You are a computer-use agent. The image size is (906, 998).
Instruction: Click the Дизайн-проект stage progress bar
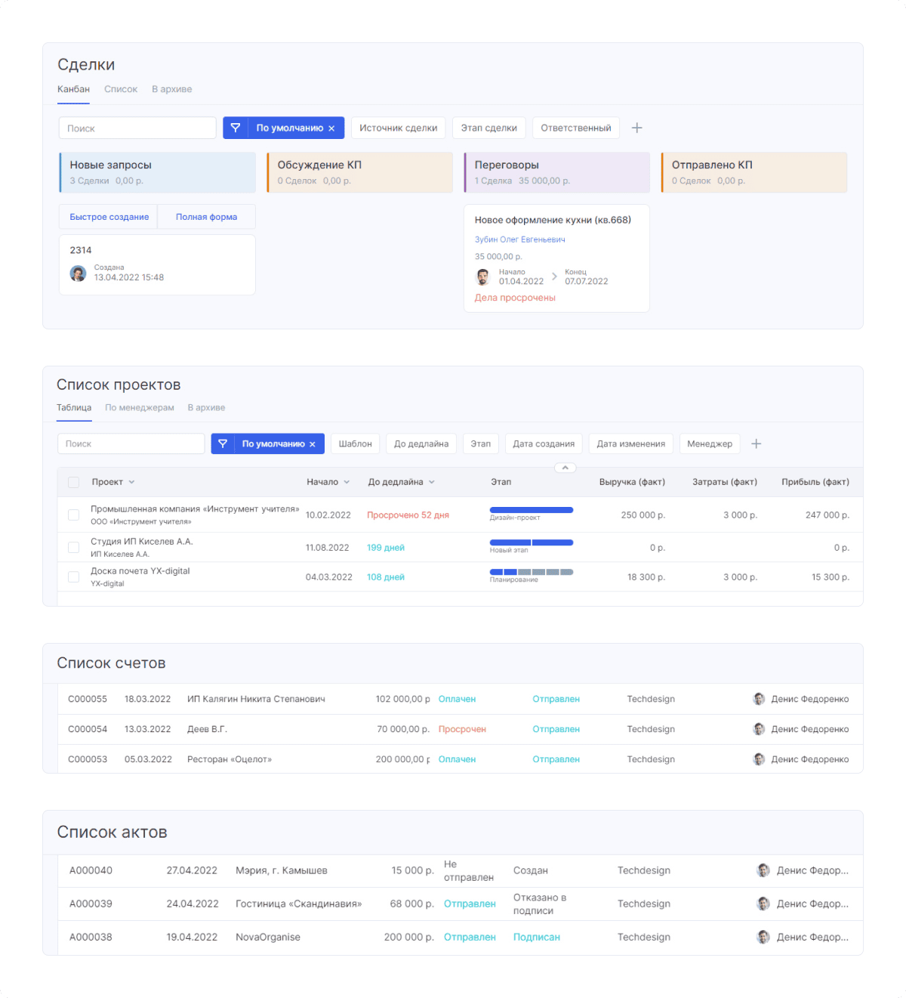[531, 510]
